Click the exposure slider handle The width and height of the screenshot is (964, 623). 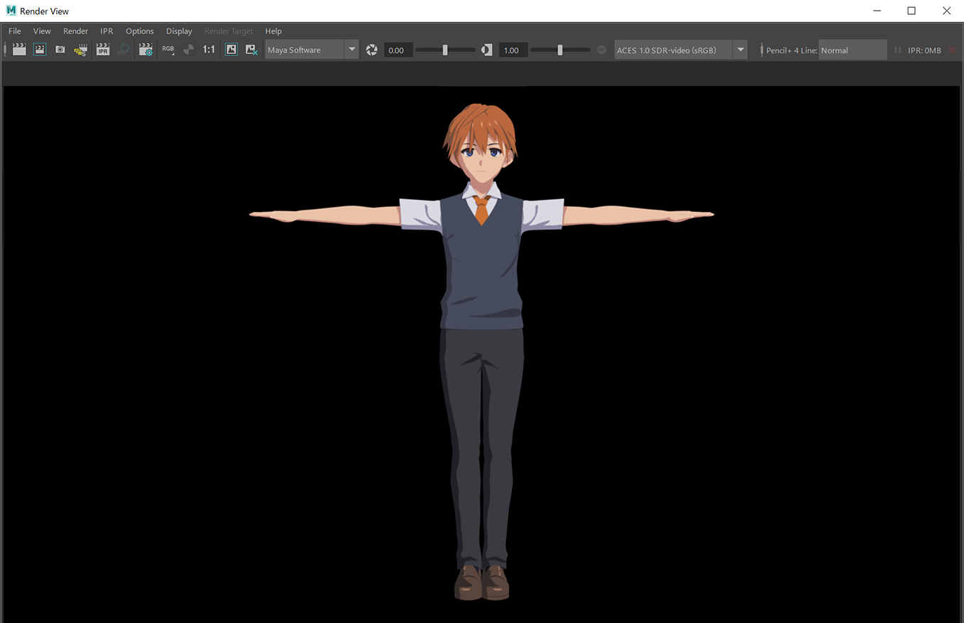(445, 50)
